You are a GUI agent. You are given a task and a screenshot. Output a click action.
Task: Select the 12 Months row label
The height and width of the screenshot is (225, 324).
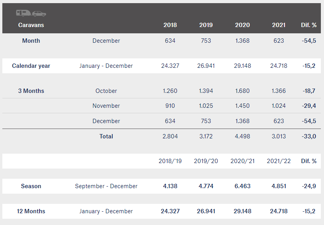31,211
